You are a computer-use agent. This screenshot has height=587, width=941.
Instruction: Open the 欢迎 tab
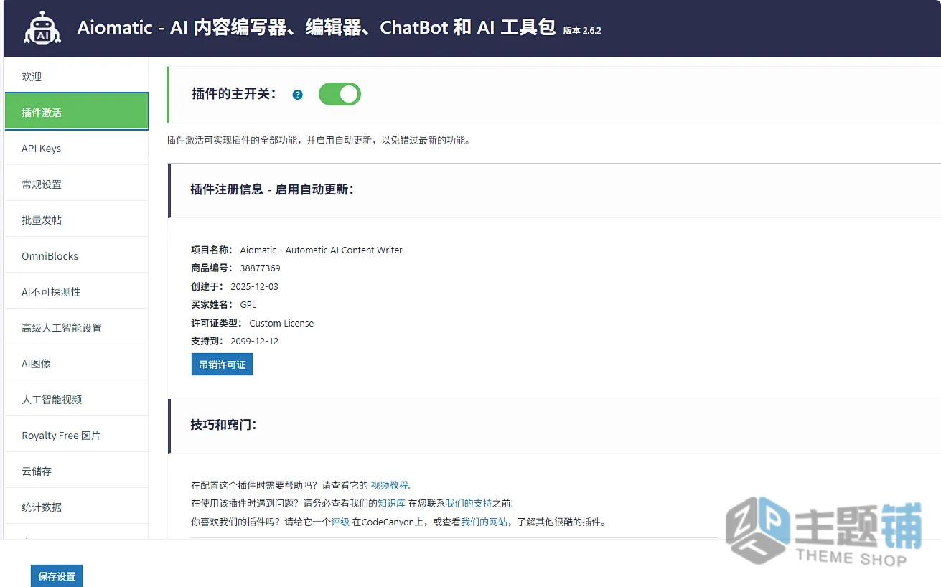[x=76, y=77]
